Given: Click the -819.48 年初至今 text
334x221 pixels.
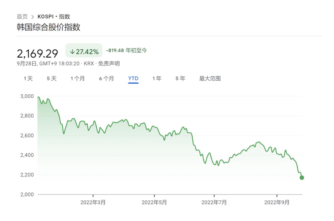Looking at the screenshot, I should [x=126, y=50].
